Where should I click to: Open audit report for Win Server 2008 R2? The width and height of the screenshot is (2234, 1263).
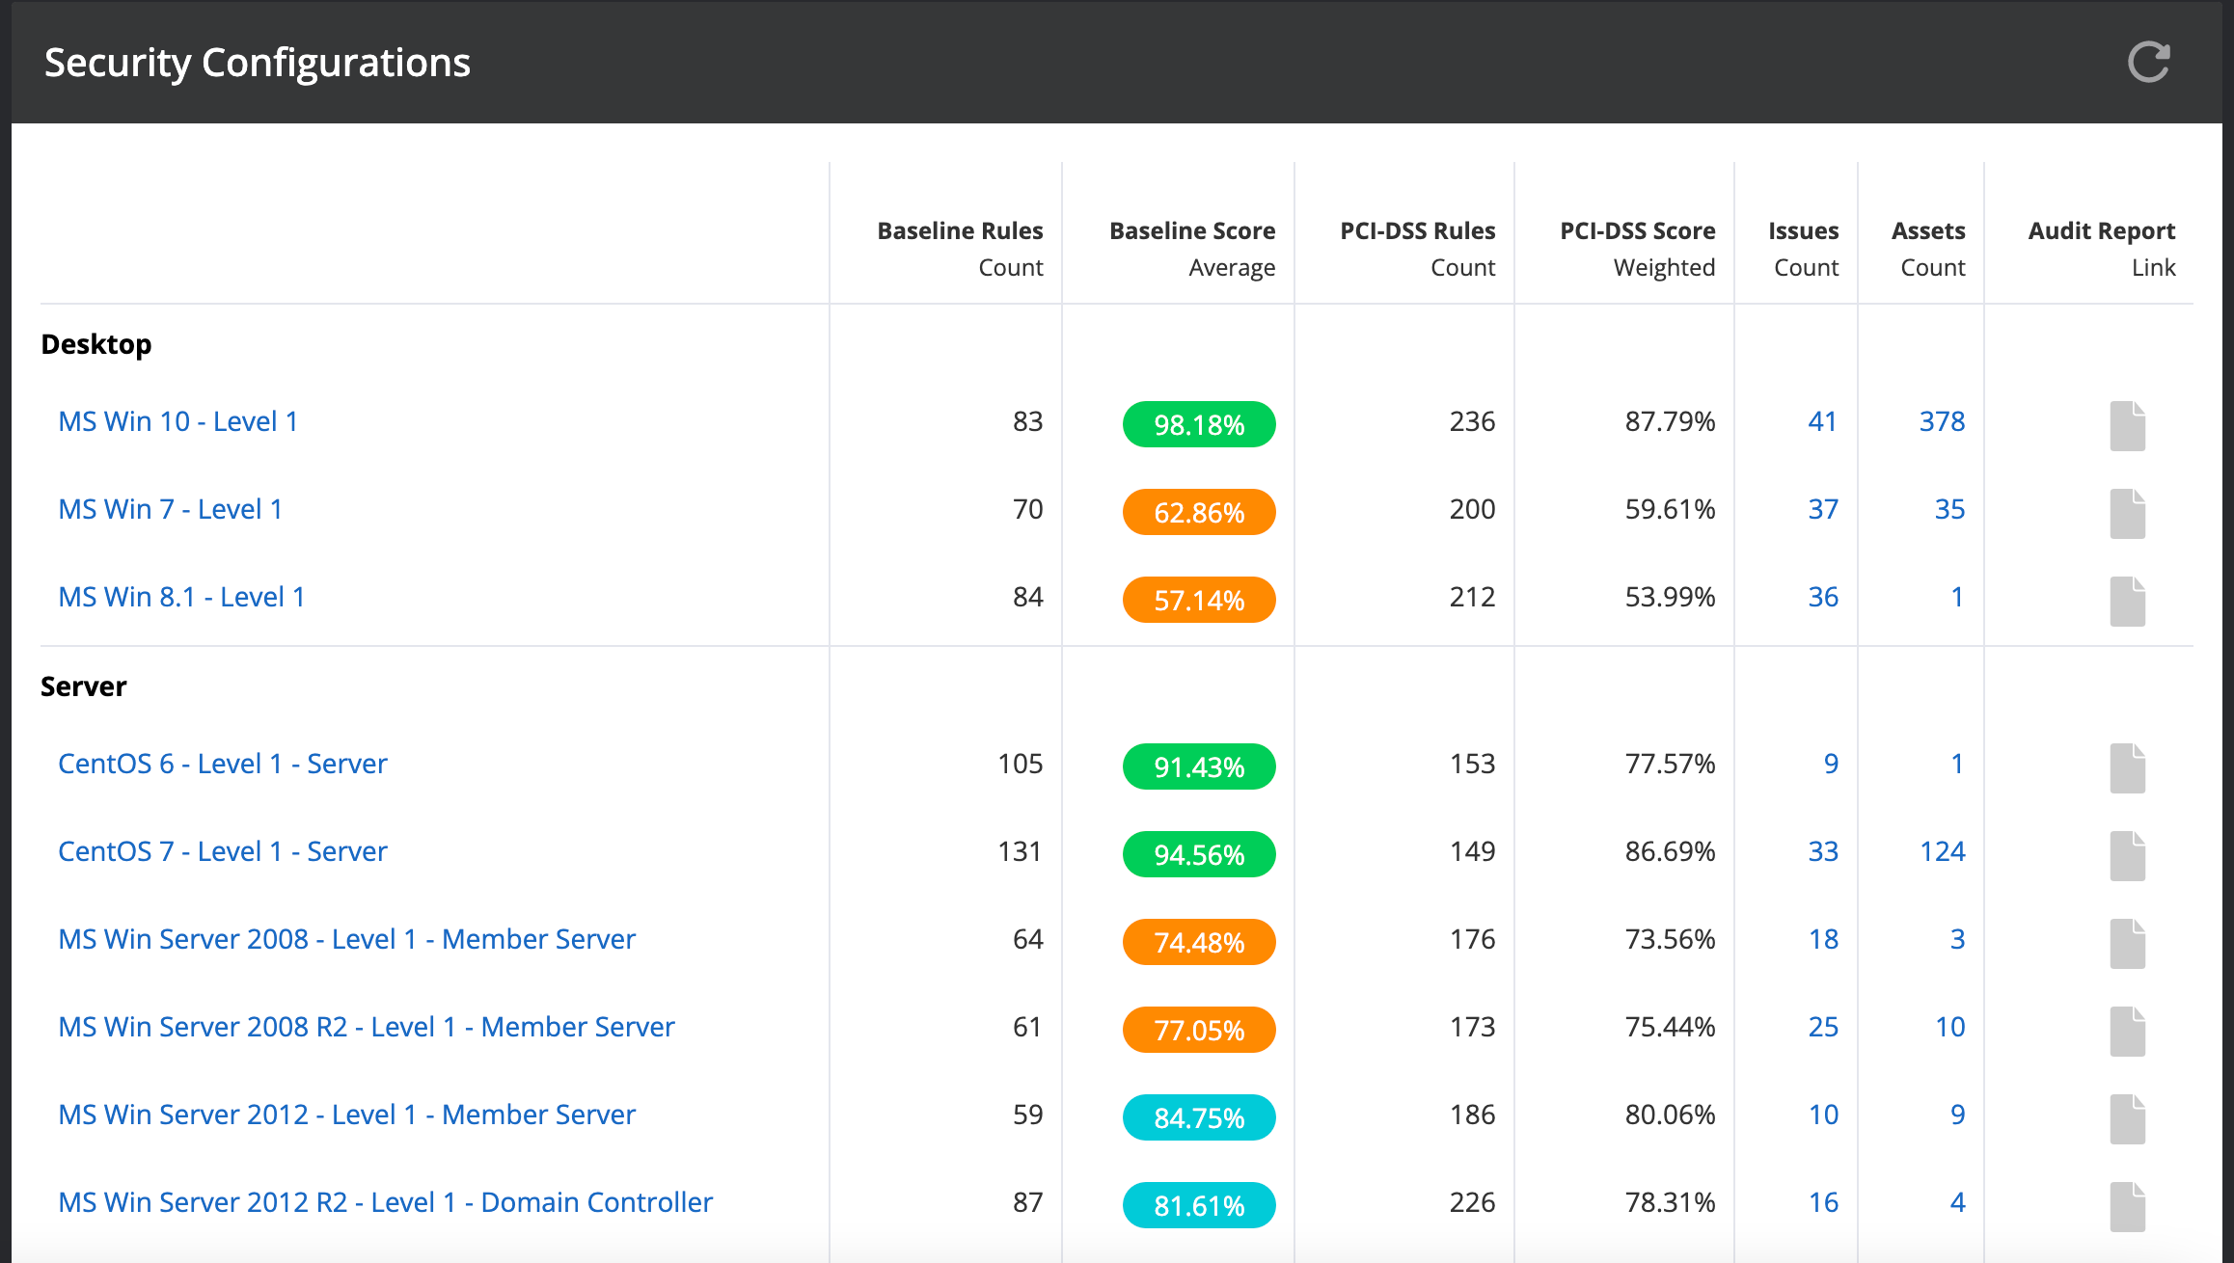[2127, 1031]
